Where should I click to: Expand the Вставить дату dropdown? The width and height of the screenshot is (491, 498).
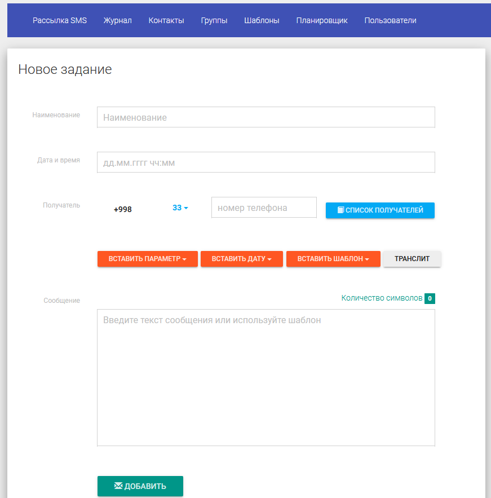(241, 259)
